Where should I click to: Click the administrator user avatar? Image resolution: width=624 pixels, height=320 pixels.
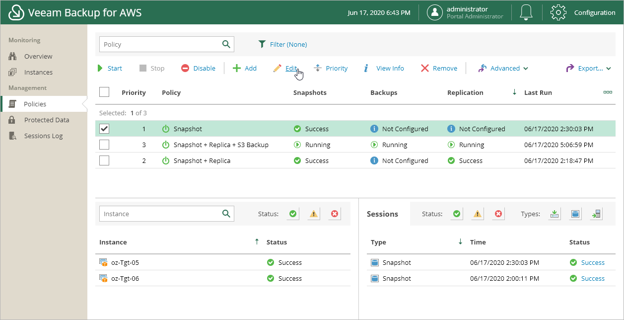coord(435,12)
